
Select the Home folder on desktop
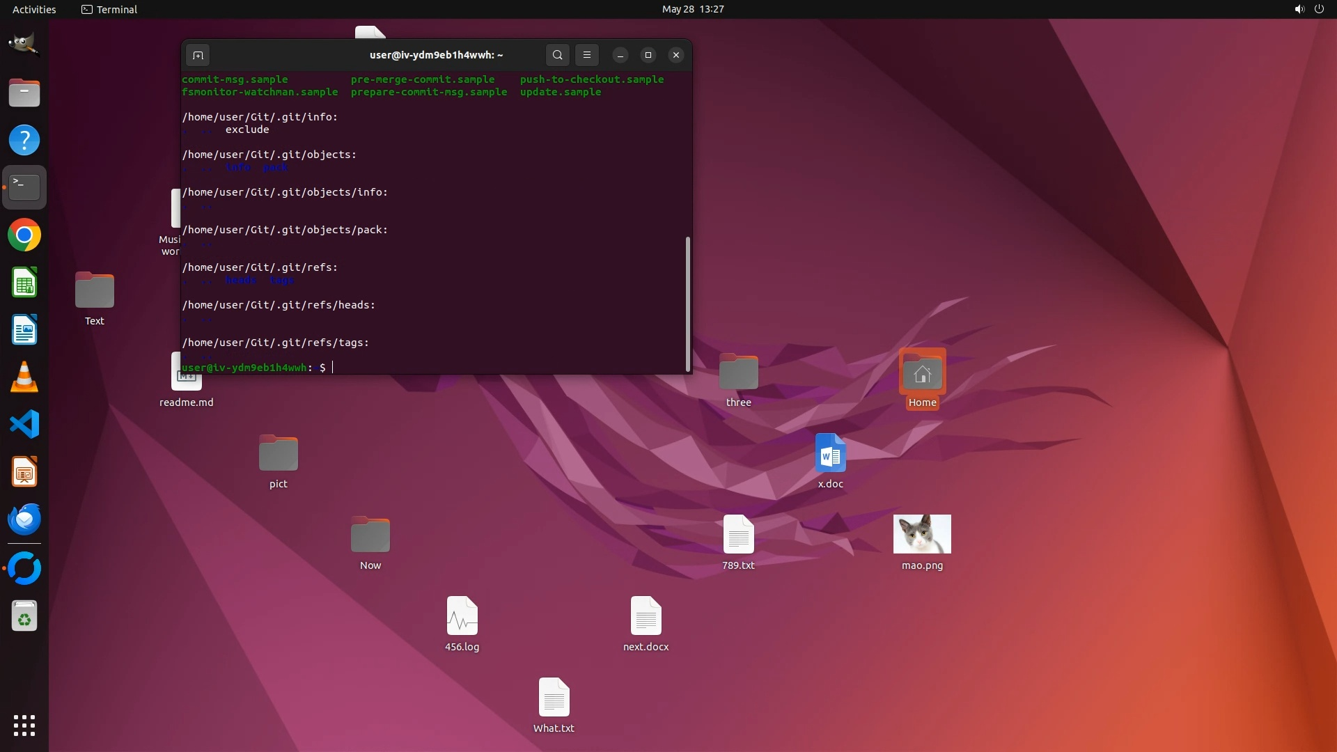click(922, 373)
